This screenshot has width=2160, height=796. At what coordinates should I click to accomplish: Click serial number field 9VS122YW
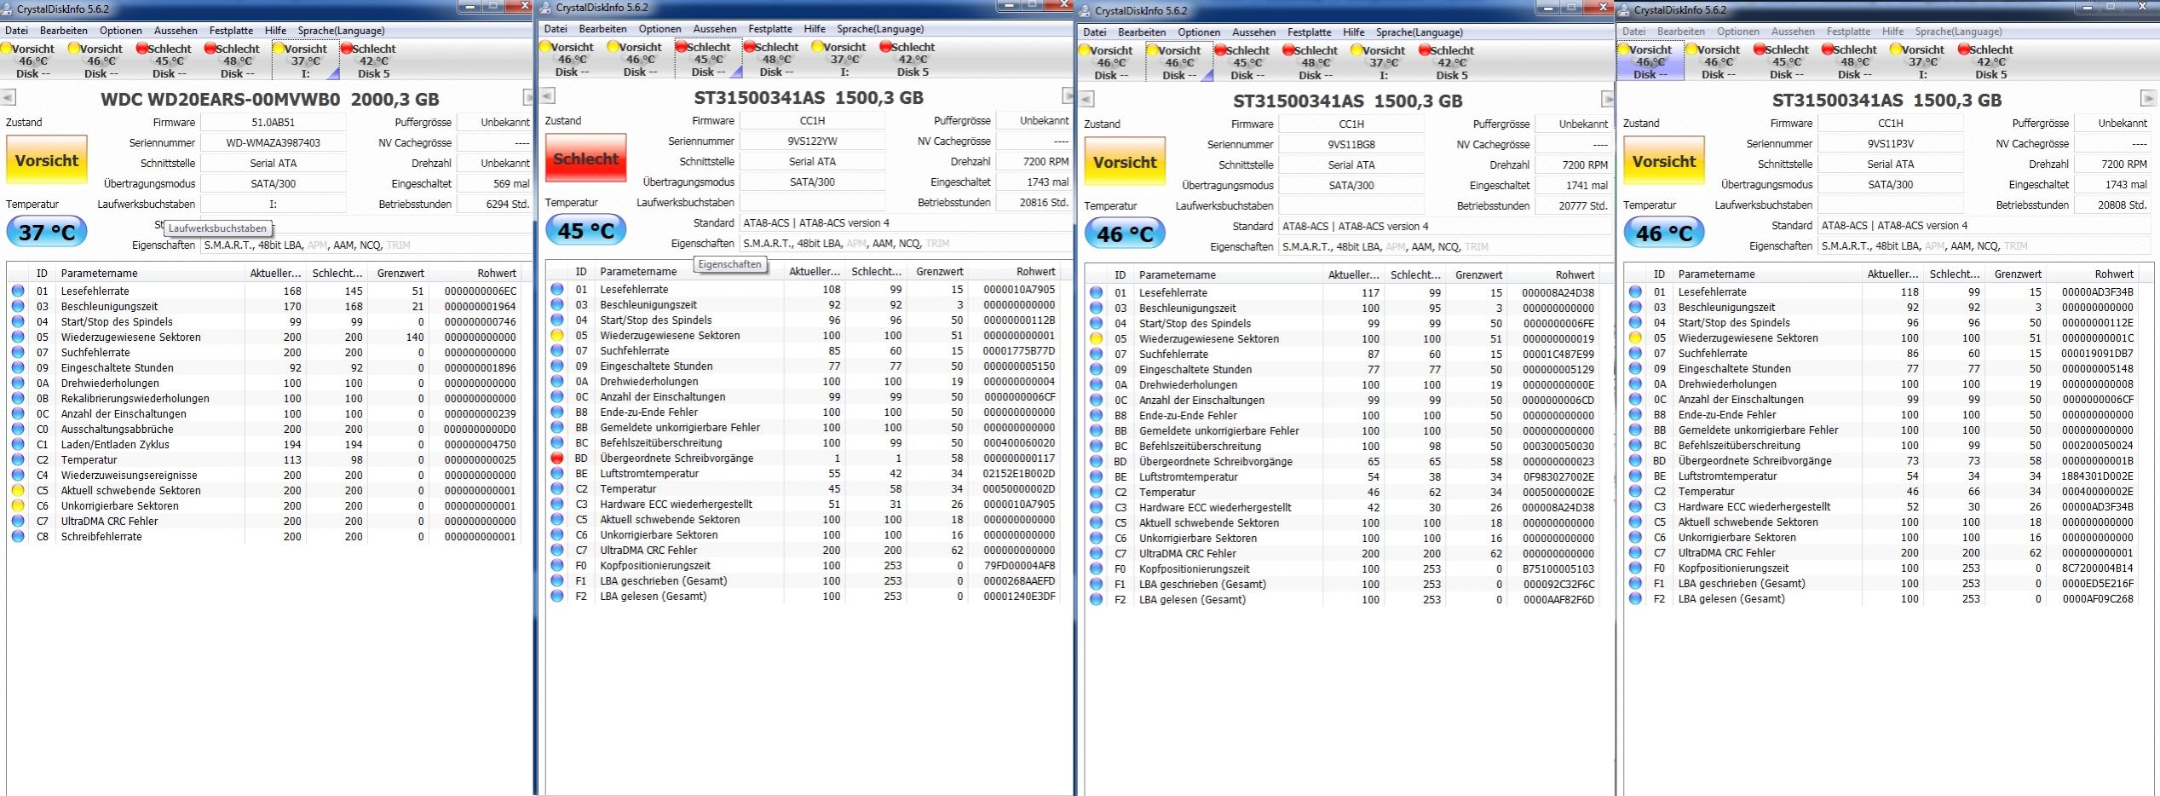pos(812,141)
